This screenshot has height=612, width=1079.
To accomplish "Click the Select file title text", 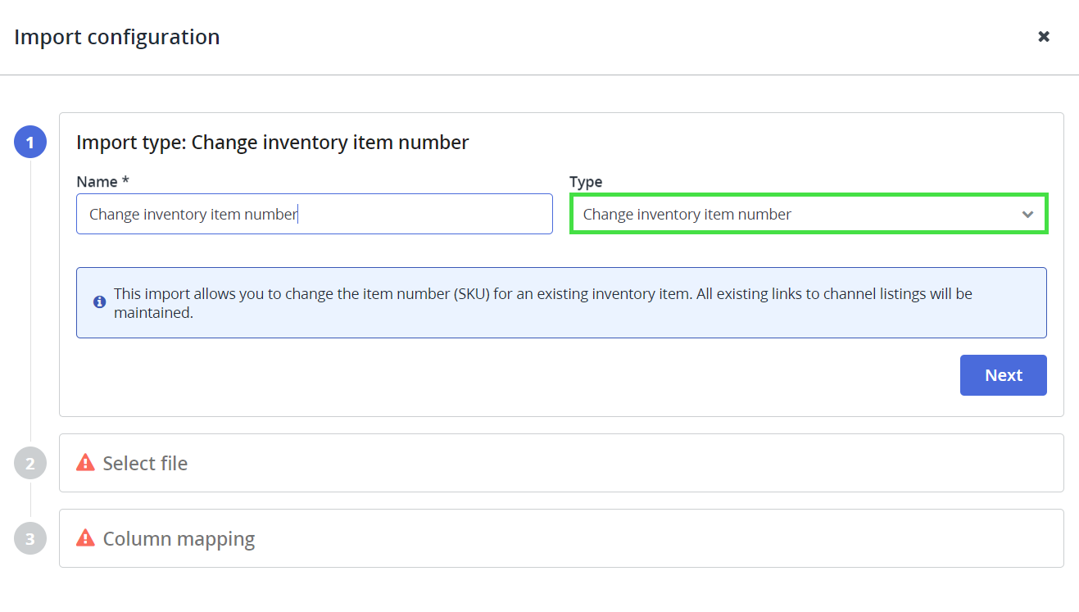I will click(145, 464).
